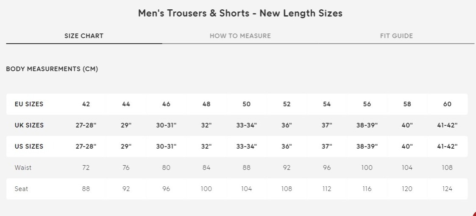The width and height of the screenshot is (476, 216).
Task: Click the EU SIZES row header
Action: coord(29,104)
